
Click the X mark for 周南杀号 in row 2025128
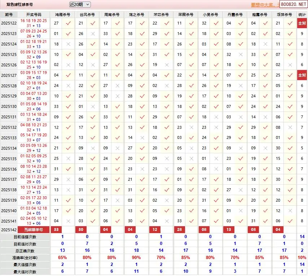[x=118, y=86]
